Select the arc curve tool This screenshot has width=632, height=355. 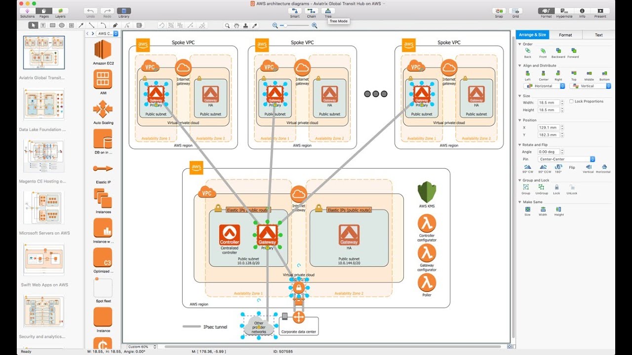point(103,25)
